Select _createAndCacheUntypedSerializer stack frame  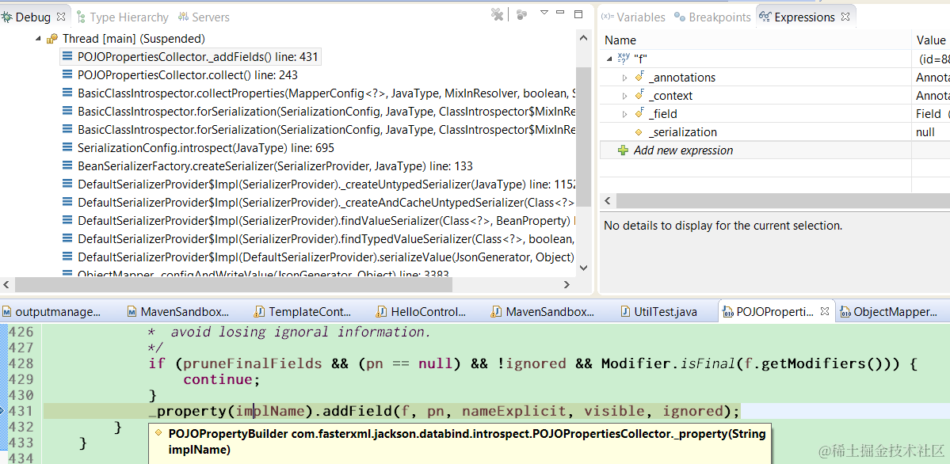pyautogui.click(x=326, y=203)
